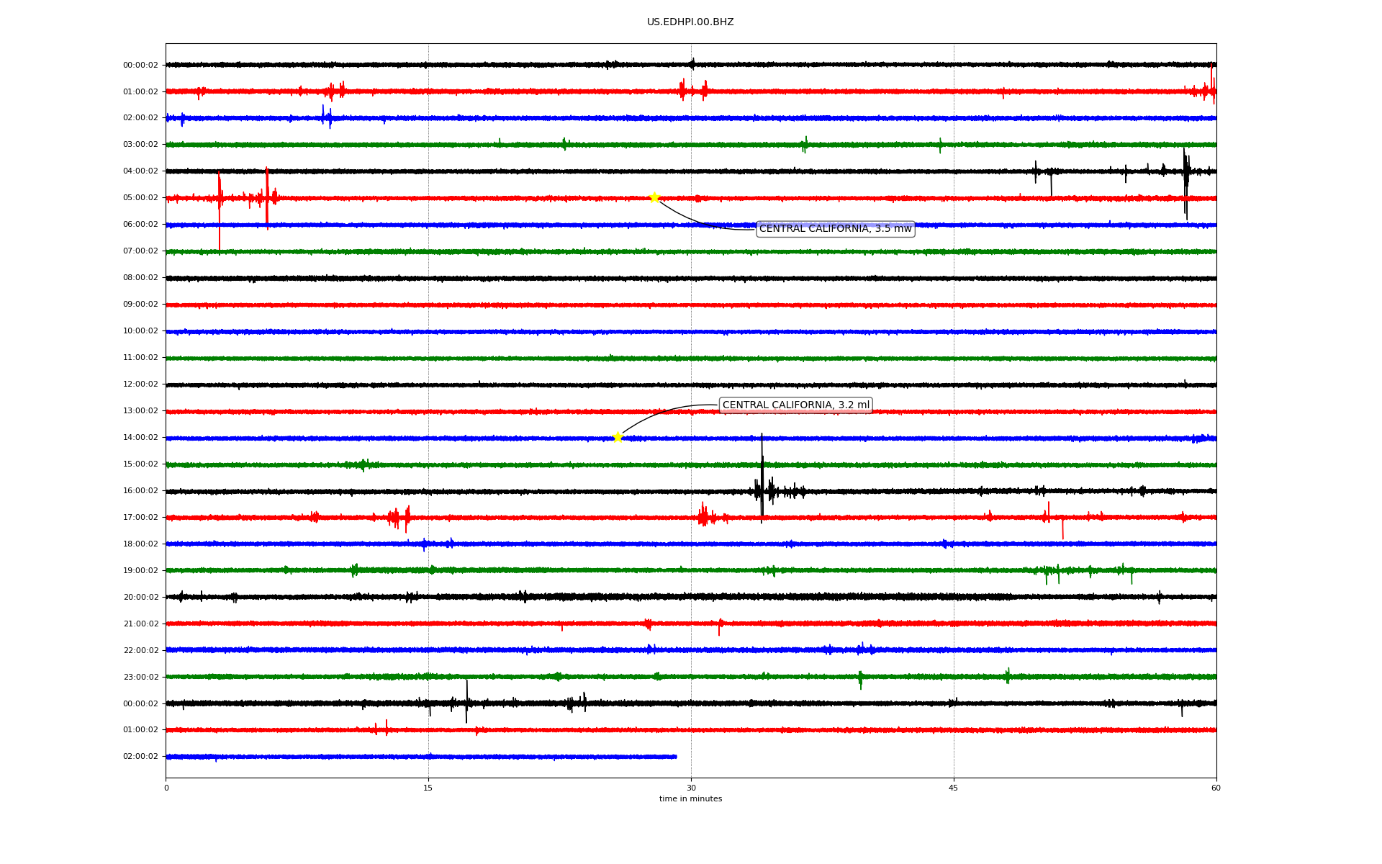The height and width of the screenshot is (864, 1382).
Task: Click the end of the partial blue bottom trace
Action: [x=675, y=757]
